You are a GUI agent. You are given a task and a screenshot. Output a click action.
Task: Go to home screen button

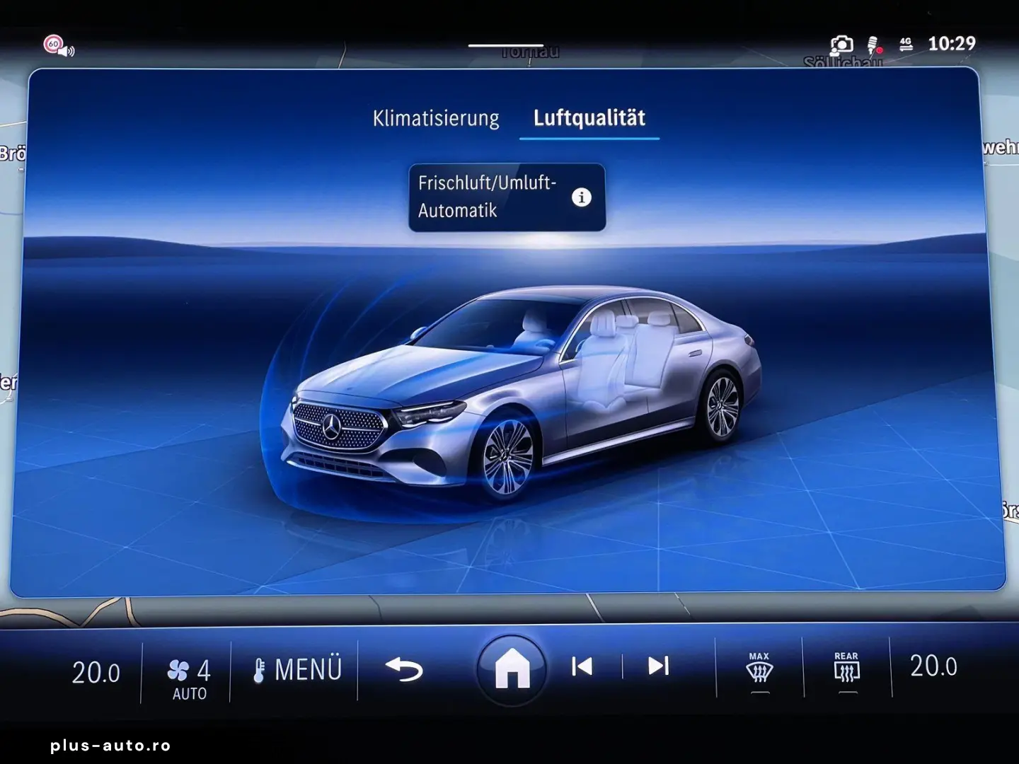(x=512, y=668)
